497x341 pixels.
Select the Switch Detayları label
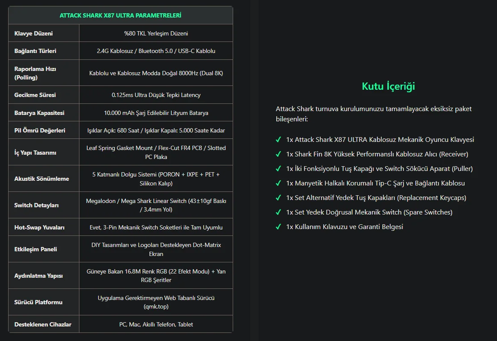click(x=36, y=205)
